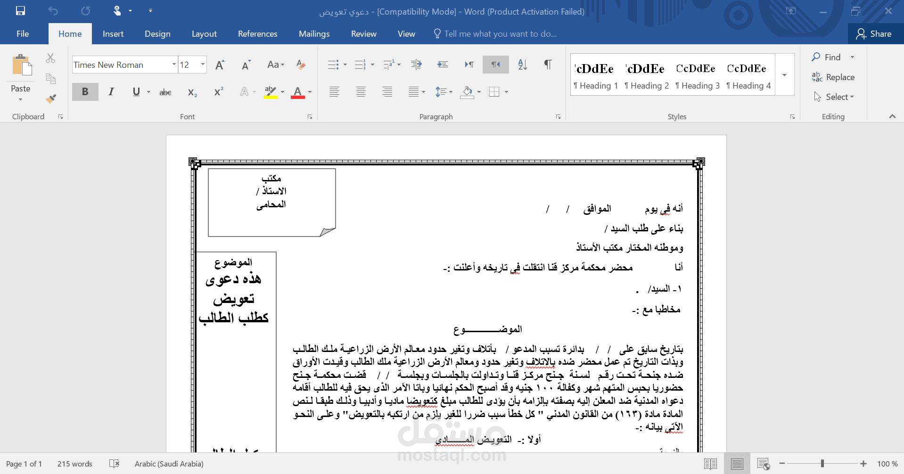The height and width of the screenshot is (474, 904).
Task: Adjust the zoom slider handle
Action: click(822, 464)
